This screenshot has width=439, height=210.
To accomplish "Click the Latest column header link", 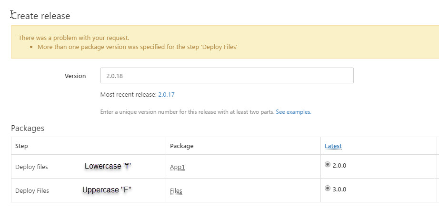I will [333, 146].
